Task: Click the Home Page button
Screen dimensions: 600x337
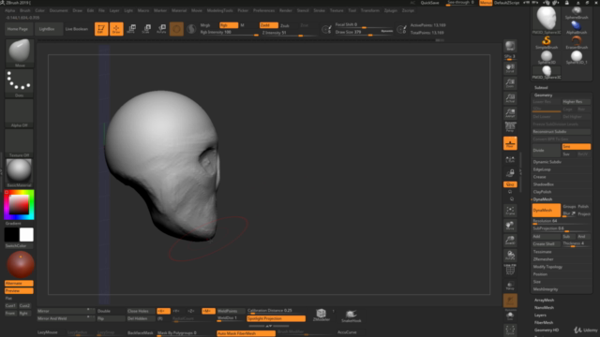Action: 18,29
